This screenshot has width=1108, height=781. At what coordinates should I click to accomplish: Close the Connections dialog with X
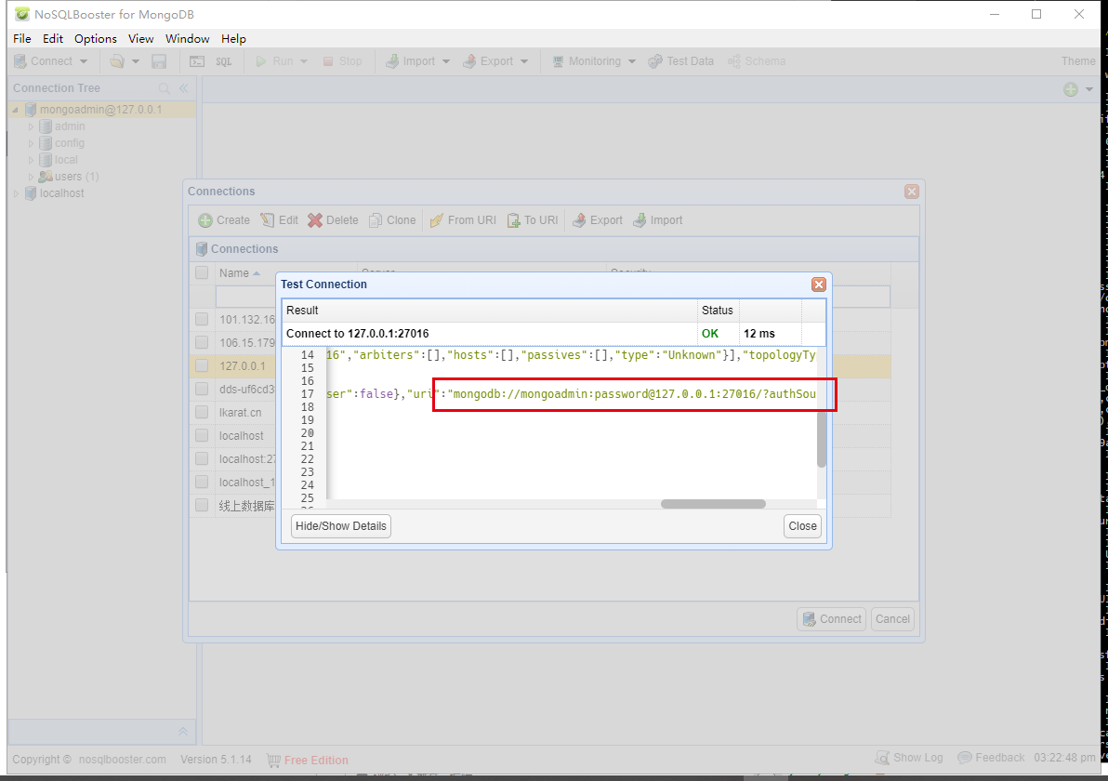click(x=912, y=192)
